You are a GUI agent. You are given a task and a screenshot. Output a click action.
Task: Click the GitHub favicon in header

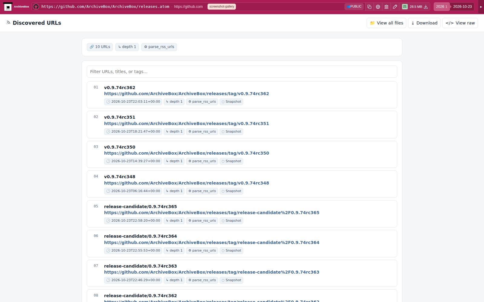(x=36, y=7)
